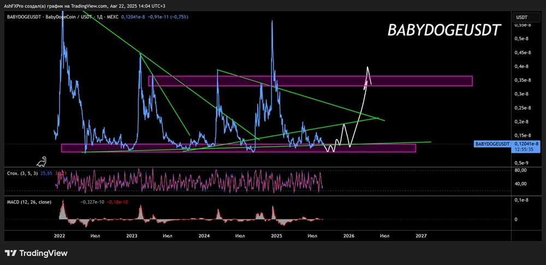Click the 40,00 Stochastic scale label
The height and width of the screenshot is (265, 546).
click(521, 184)
